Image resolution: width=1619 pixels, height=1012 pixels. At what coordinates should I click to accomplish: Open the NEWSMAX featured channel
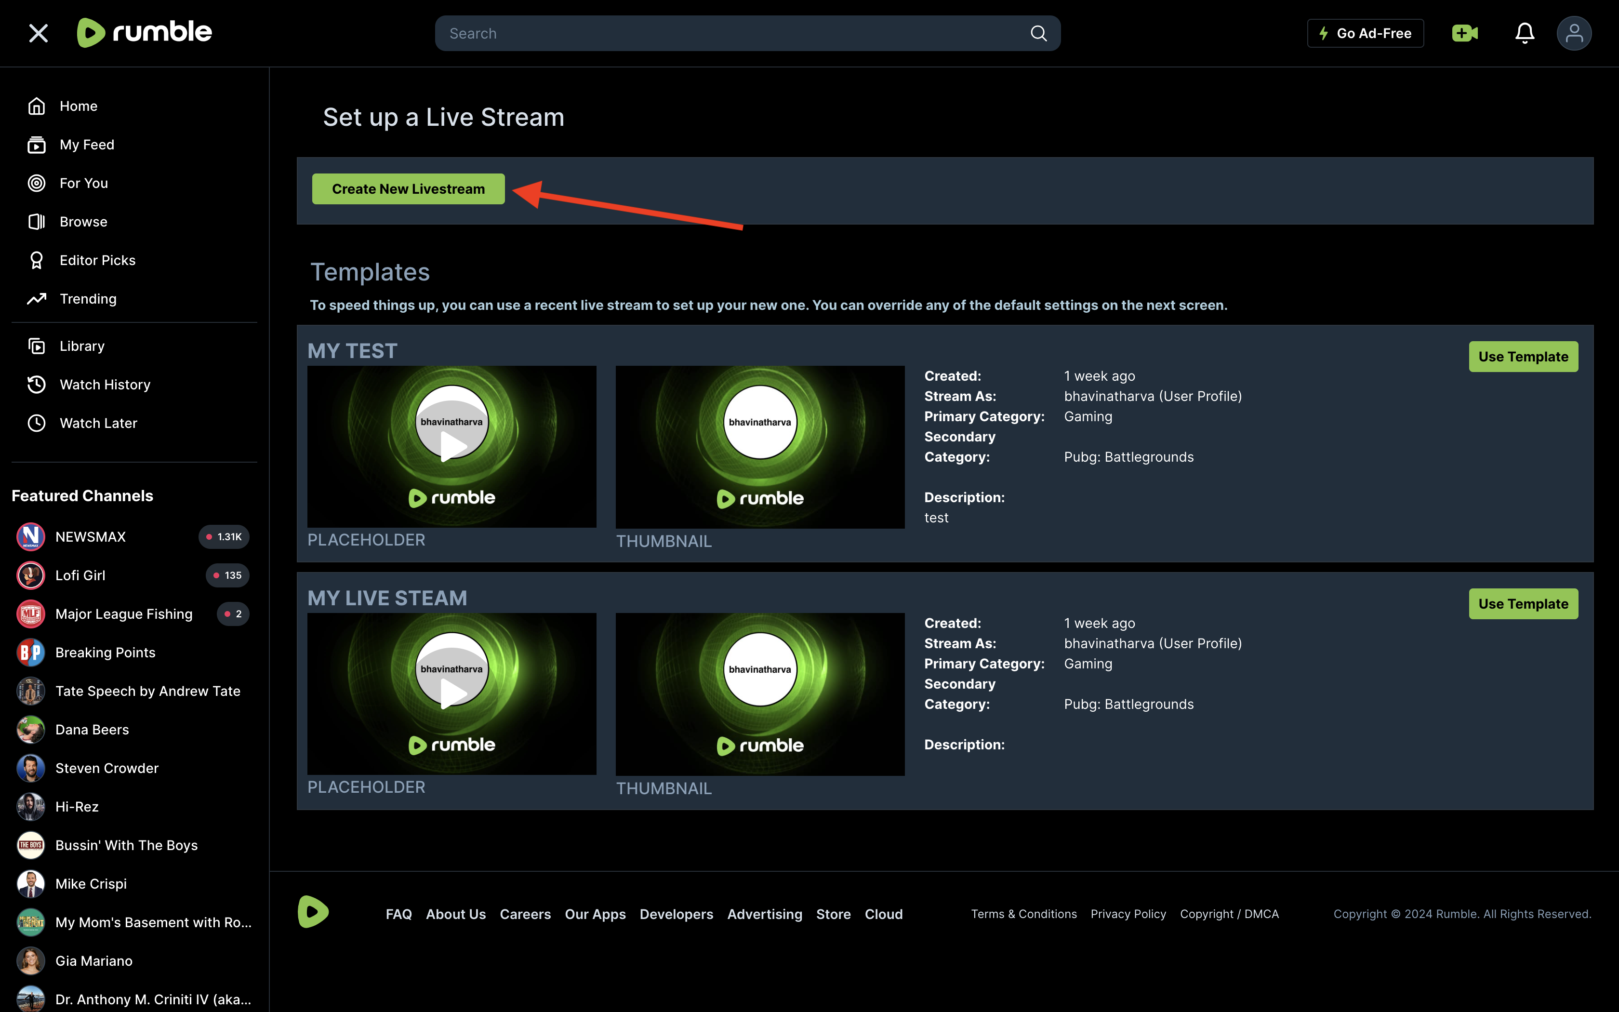(x=90, y=536)
